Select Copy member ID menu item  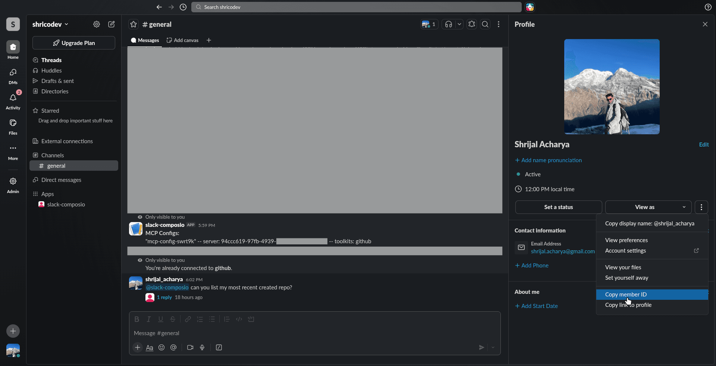652,295
